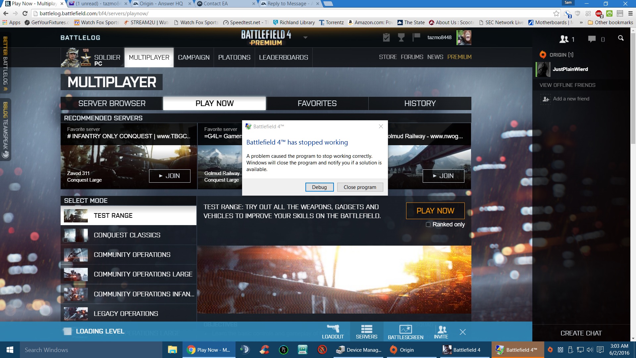Open the assignments clipboard icon
Image resolution: width=636 pixels, height=358 pixels.
coord(386,37)
